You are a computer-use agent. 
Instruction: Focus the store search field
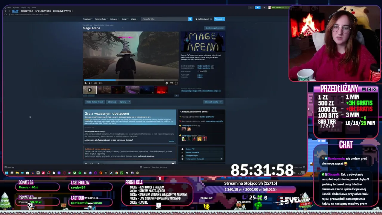point(165,19)
